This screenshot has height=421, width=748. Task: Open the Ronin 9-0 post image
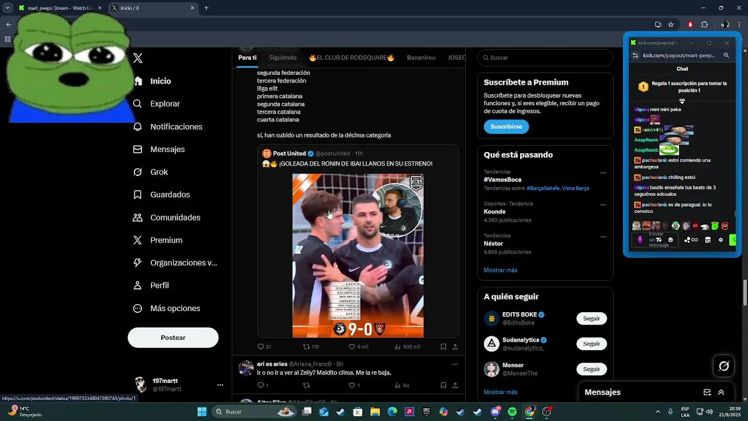point(358,256)
